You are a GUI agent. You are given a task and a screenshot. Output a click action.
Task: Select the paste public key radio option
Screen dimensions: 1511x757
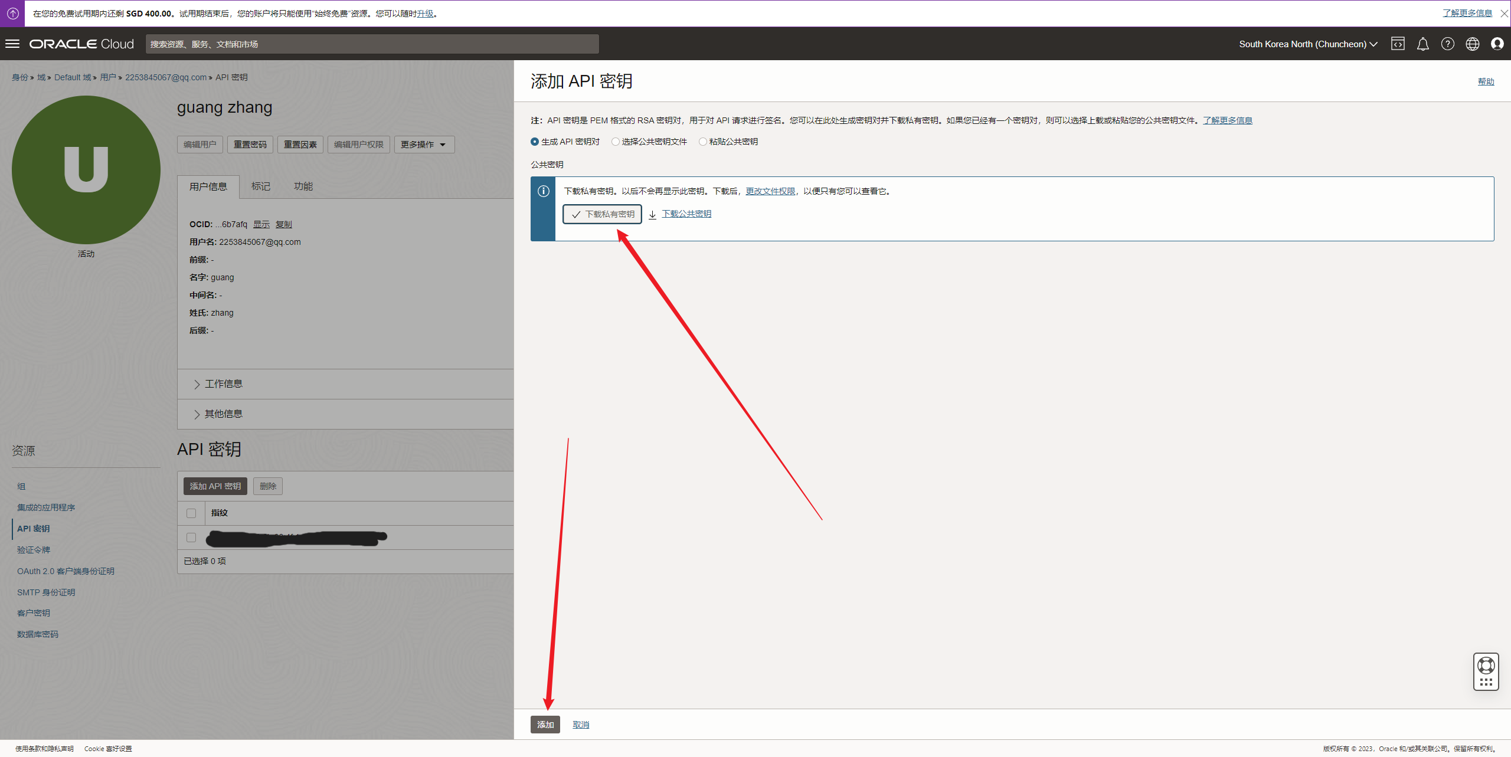pos(702,142)
